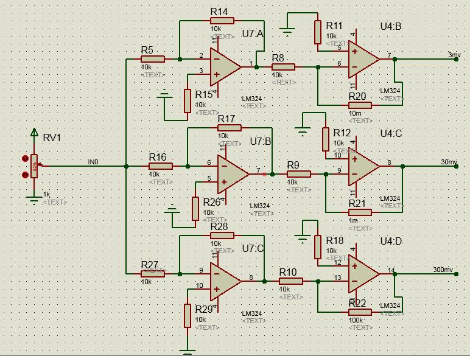The height and width of the screenshot is (356, 470).
Task: Select feedback resistor R20 symbol
Action: [x=360, y=105]
